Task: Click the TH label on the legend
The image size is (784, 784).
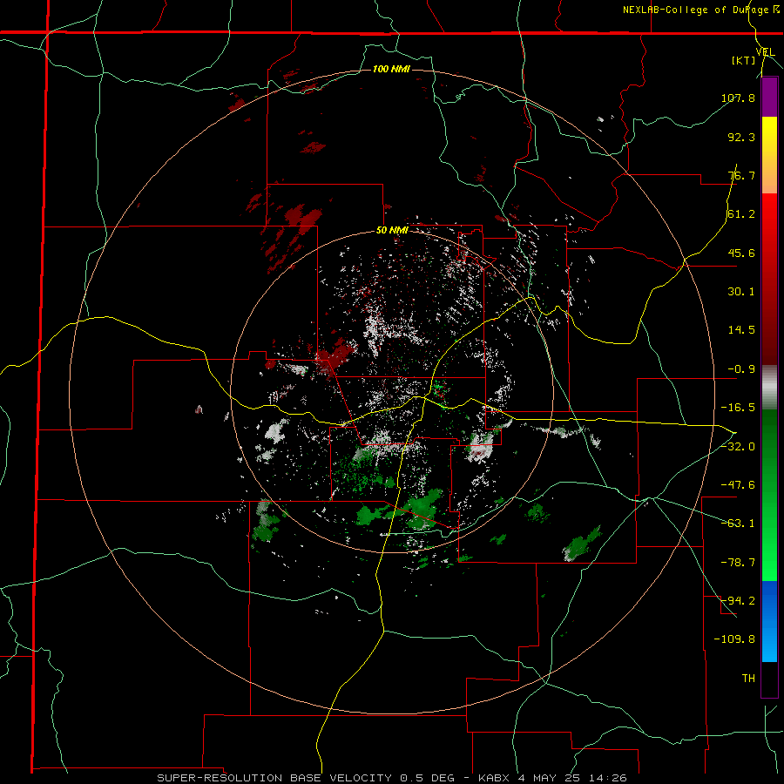Action: [748, 679]
